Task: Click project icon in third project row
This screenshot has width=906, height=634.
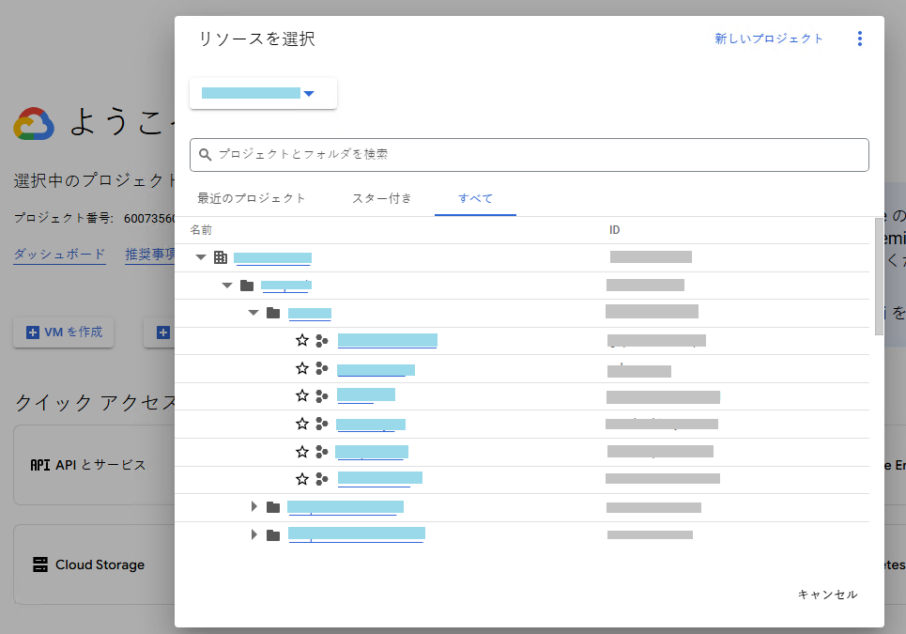Action: 322,395
